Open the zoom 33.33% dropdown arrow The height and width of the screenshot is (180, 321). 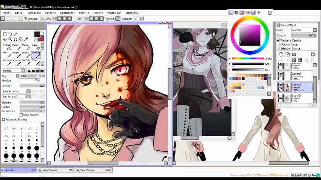[54, 18]
